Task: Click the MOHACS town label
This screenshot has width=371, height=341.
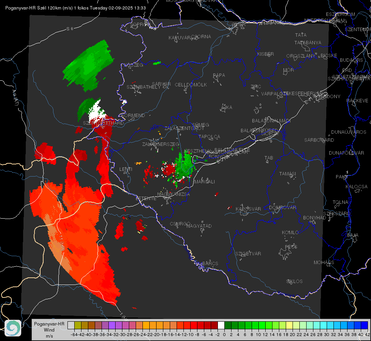Action: pos(324,263)
